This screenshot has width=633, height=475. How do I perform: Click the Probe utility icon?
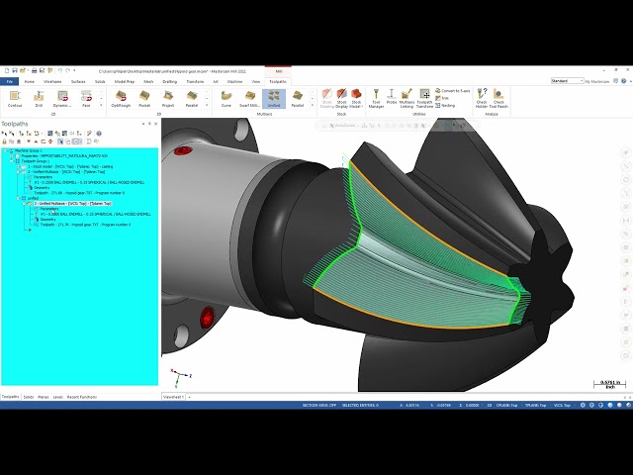(x=392, y=97)
